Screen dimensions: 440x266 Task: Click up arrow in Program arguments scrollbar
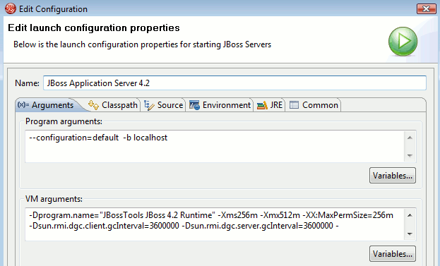click(x=410, y=138)
